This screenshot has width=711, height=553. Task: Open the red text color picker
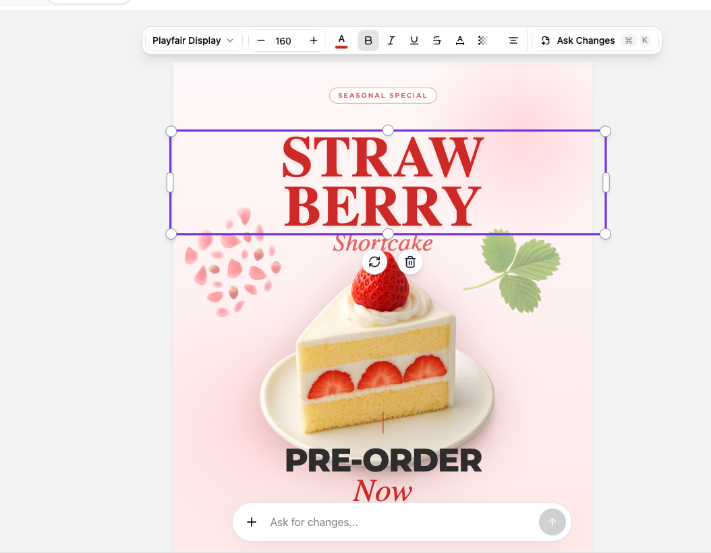pyautogui.click(x=341, y=40)
